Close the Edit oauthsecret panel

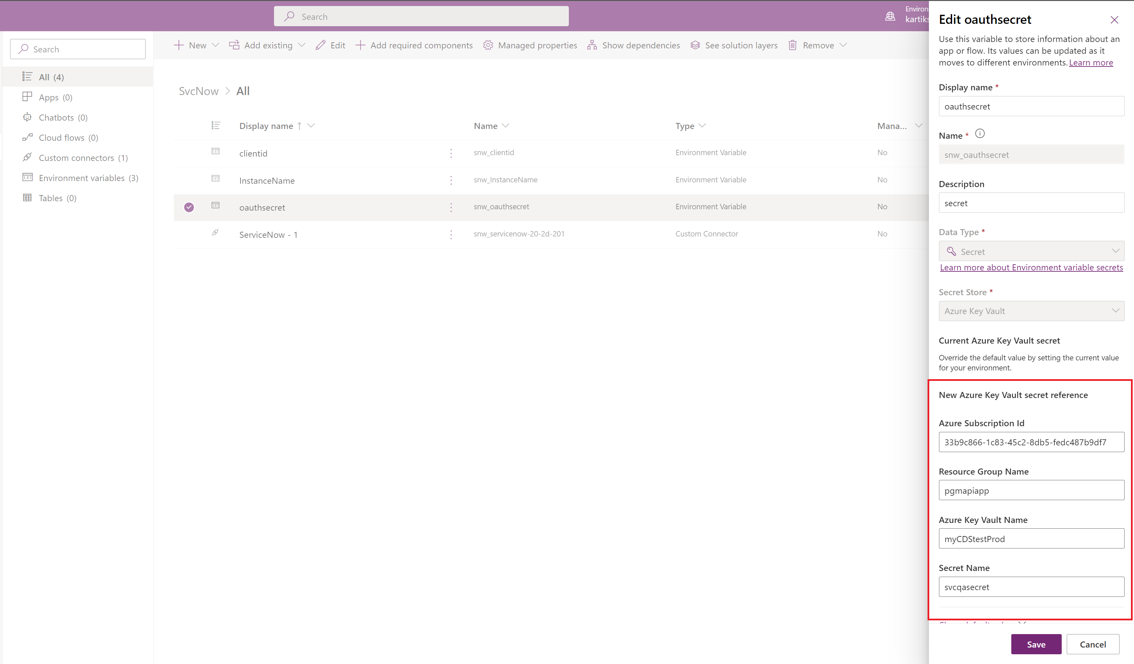(1114, 20)
